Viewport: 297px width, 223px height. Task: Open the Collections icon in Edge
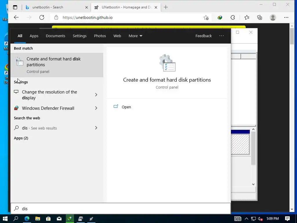tap(260, 17)
